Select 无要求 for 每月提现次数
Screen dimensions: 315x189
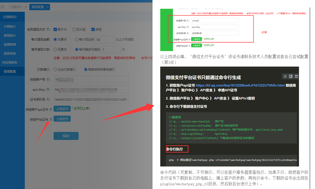55,50
